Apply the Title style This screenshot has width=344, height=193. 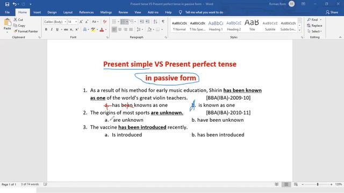coord(252,26)
